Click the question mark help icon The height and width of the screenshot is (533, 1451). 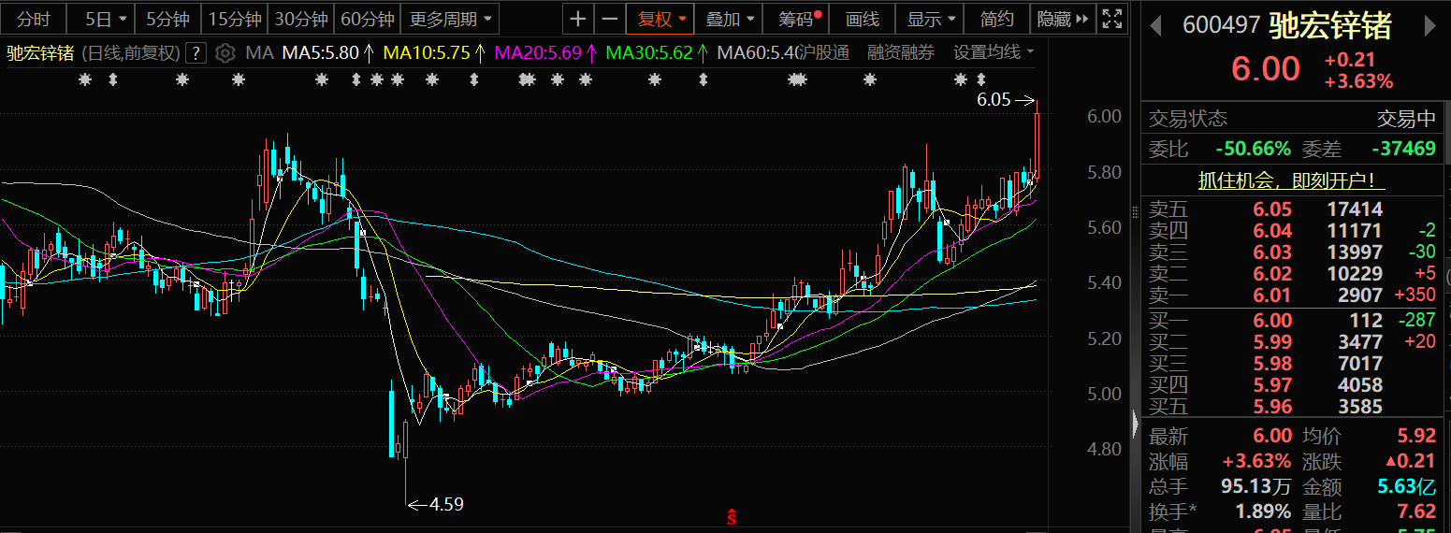(x=196, y=53)
